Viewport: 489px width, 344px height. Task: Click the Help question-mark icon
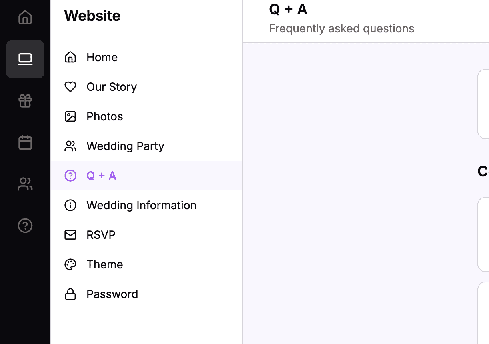click(x=25, y=226)
